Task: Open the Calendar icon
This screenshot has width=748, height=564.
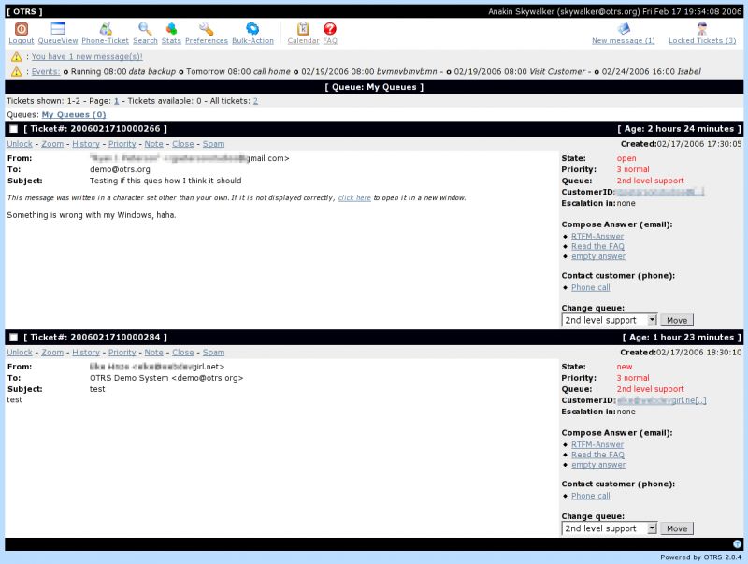Action: tap(303, 29)
